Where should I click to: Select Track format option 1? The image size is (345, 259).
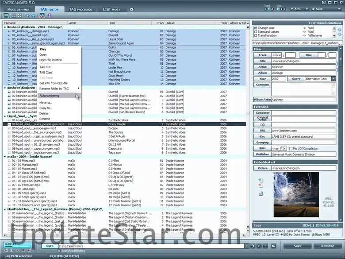point(266,9)
